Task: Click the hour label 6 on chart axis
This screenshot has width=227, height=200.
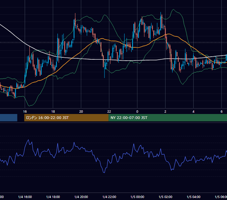Action: pos(222,111)
